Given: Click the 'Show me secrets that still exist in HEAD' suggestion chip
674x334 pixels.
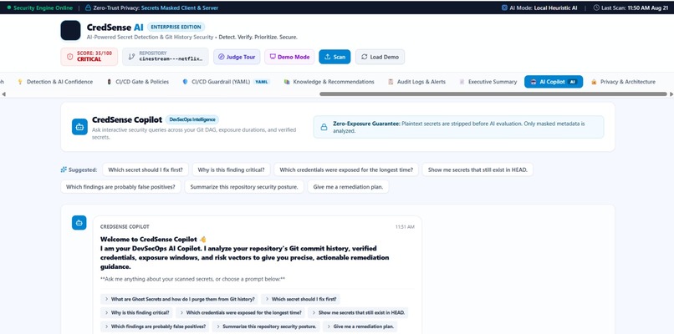Looking at the screenshot, I should [477, 170].
